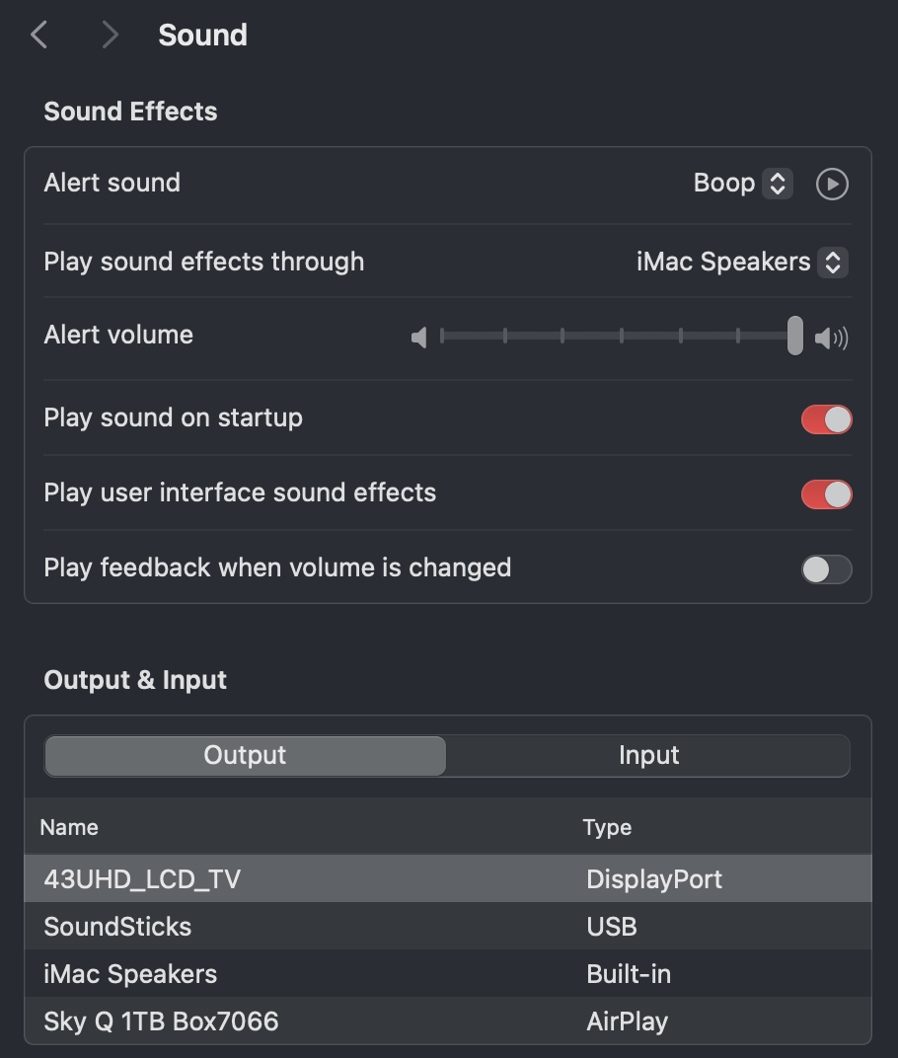The height and width of the screenshot is (1058, 898).
Task: Click the loud volume speaker icon
Action: point(831,339)
